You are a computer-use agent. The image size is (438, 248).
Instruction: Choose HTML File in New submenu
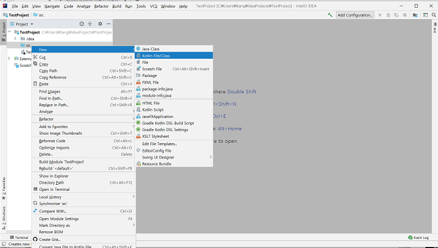(x=174, y=103)
